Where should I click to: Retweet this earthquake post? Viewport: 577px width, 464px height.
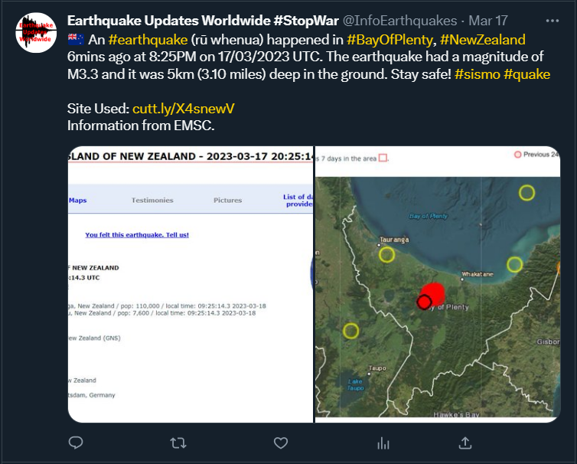point(178,443)
